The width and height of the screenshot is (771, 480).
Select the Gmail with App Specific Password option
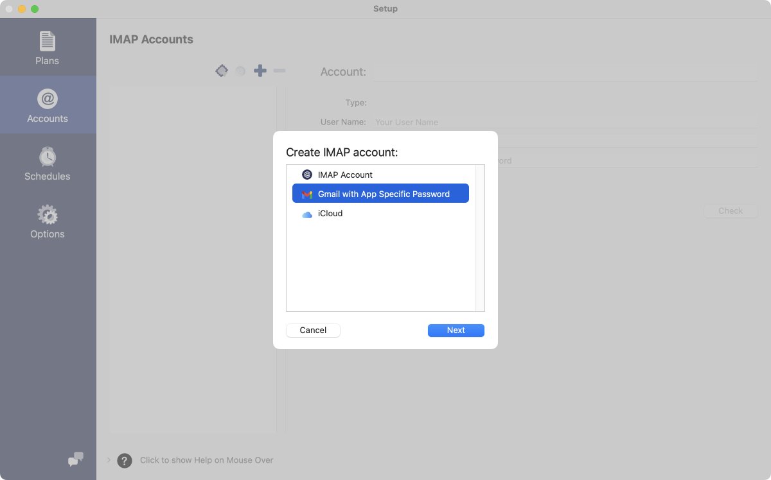[380, 193]
